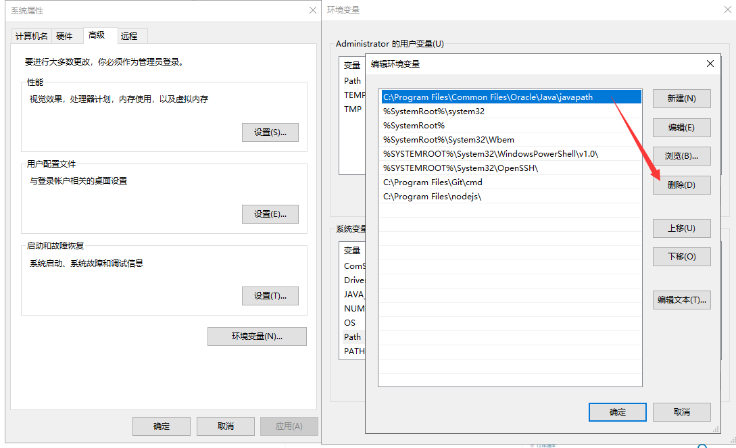Select the Oracle Java javapath entry
This screenshot has width=736, height=448.
(488, 97)
